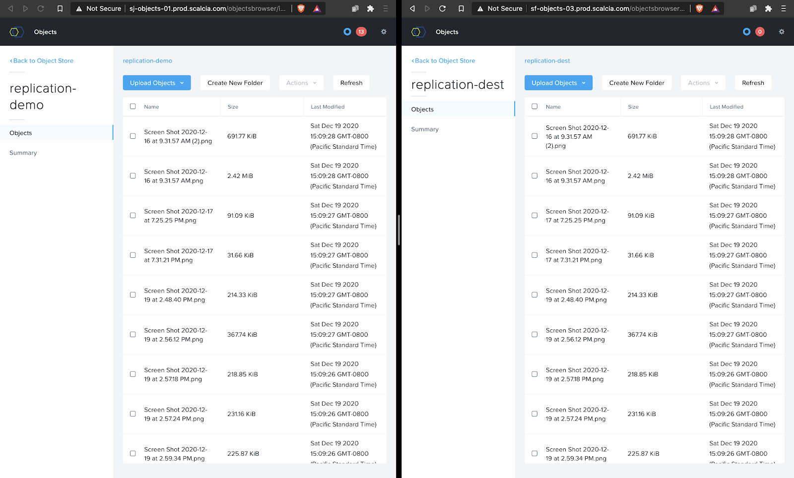Follow Back to Object Store in replication-demo window

pos(42,60)
